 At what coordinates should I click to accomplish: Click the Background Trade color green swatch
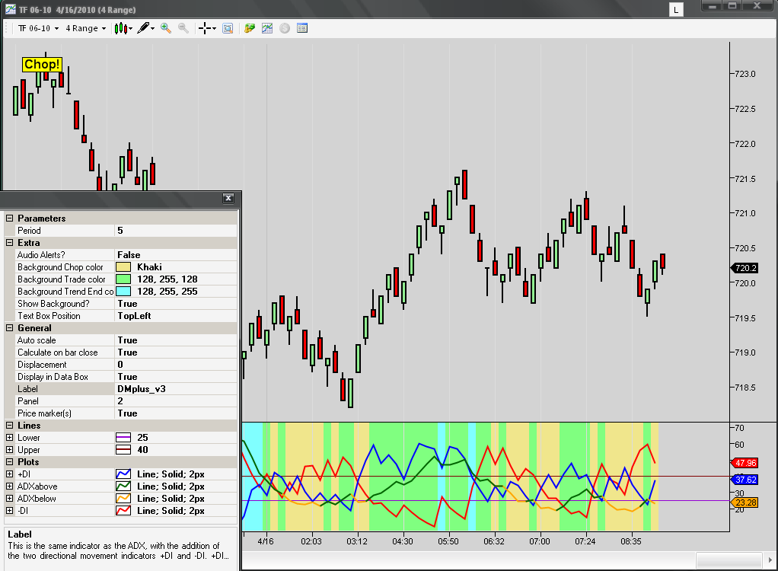pos(123,279)
